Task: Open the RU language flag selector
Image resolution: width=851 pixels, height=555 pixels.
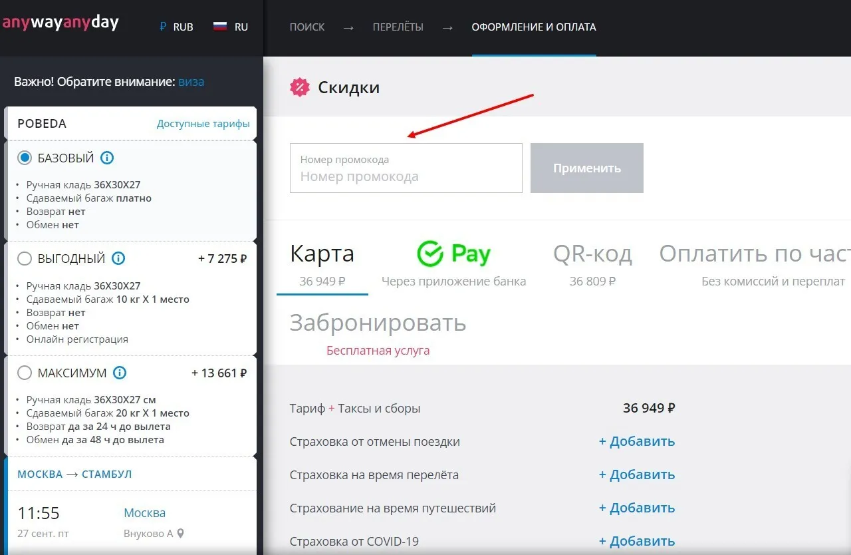Action: coord(230,27)
